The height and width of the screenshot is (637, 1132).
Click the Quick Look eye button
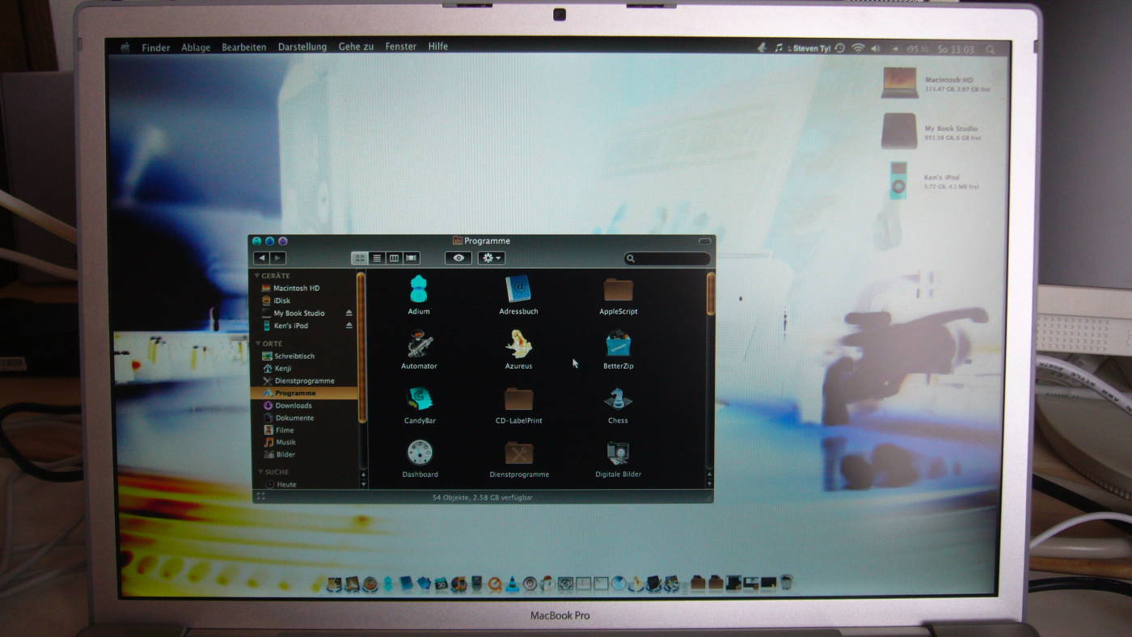tap(458, 259)
